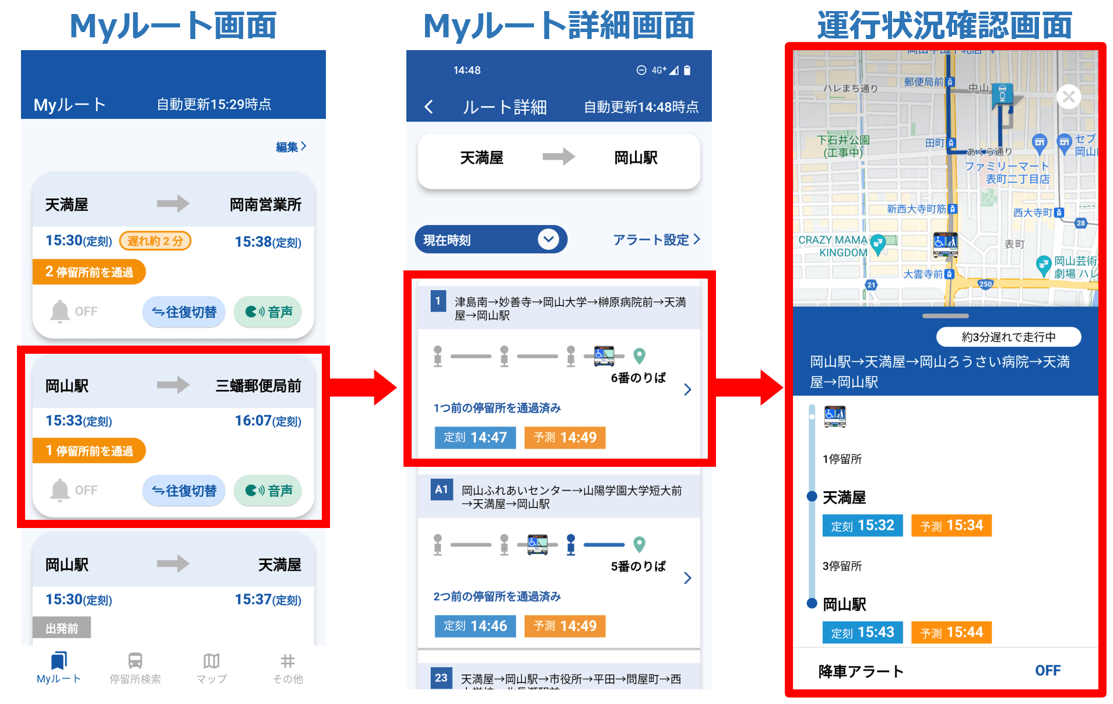
Task: Grab the bottom sheet drag handle
Action: [x=945, y=316]
